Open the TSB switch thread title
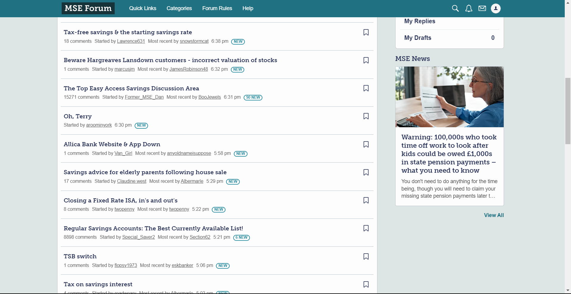This screenshot has width=571, height=294. tap(80, 256)
